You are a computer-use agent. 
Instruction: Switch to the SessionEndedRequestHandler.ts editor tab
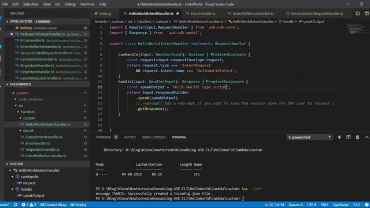[317, 13]
